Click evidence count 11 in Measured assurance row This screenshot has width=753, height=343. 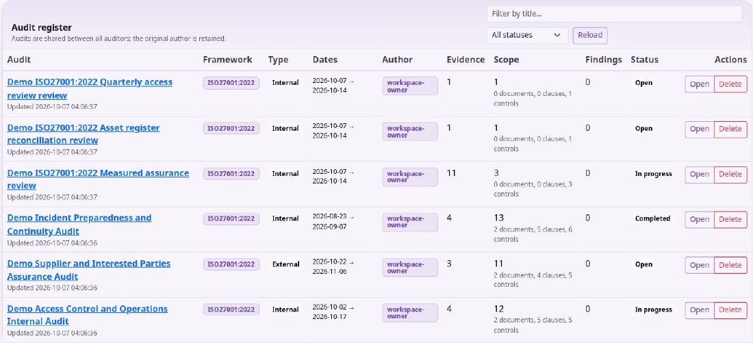(x=451, y=173)
